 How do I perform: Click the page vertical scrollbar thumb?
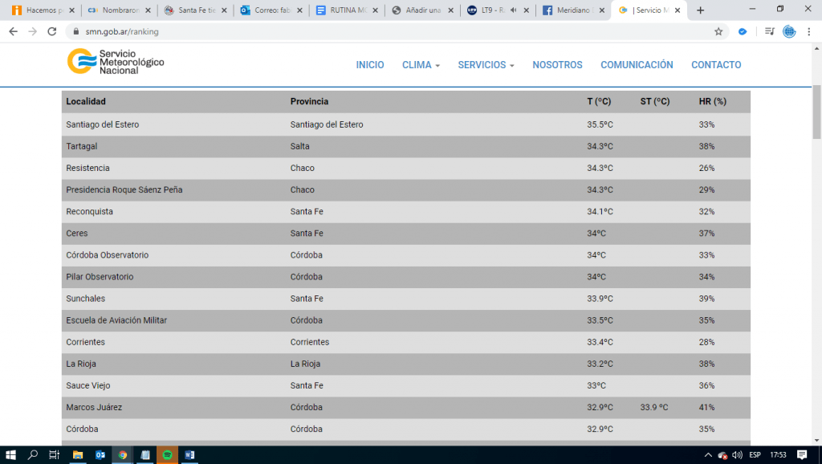pyautogui.click(x=816, y=112)
